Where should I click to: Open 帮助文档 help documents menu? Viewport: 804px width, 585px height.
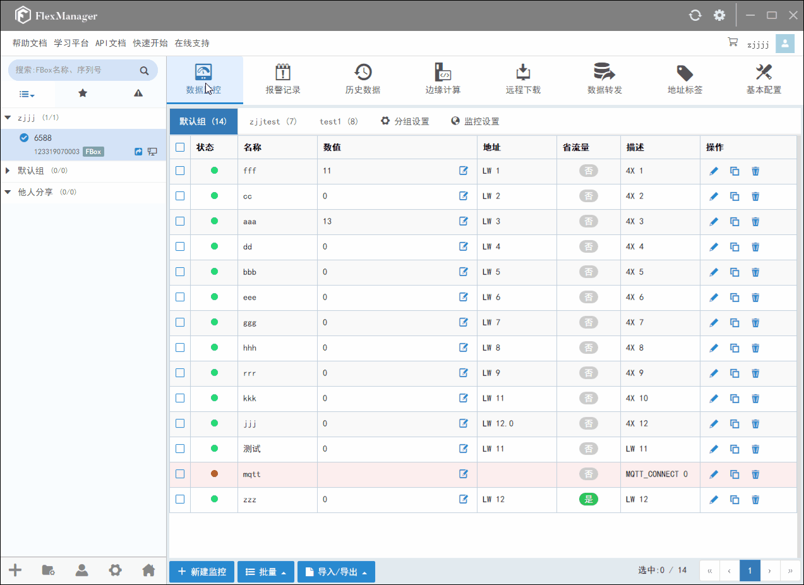pyautogui.click(x=30, y=43)
